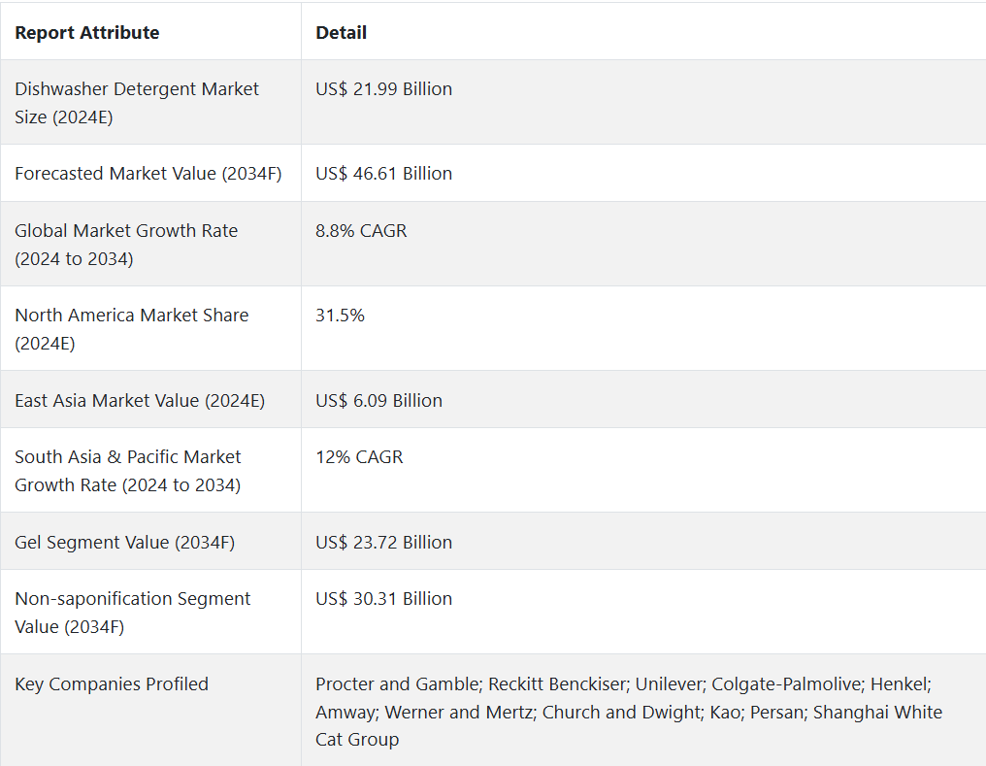Select the 'Key Companies Profiled' cell
986x766 pixels.
[x=112, y=683]
